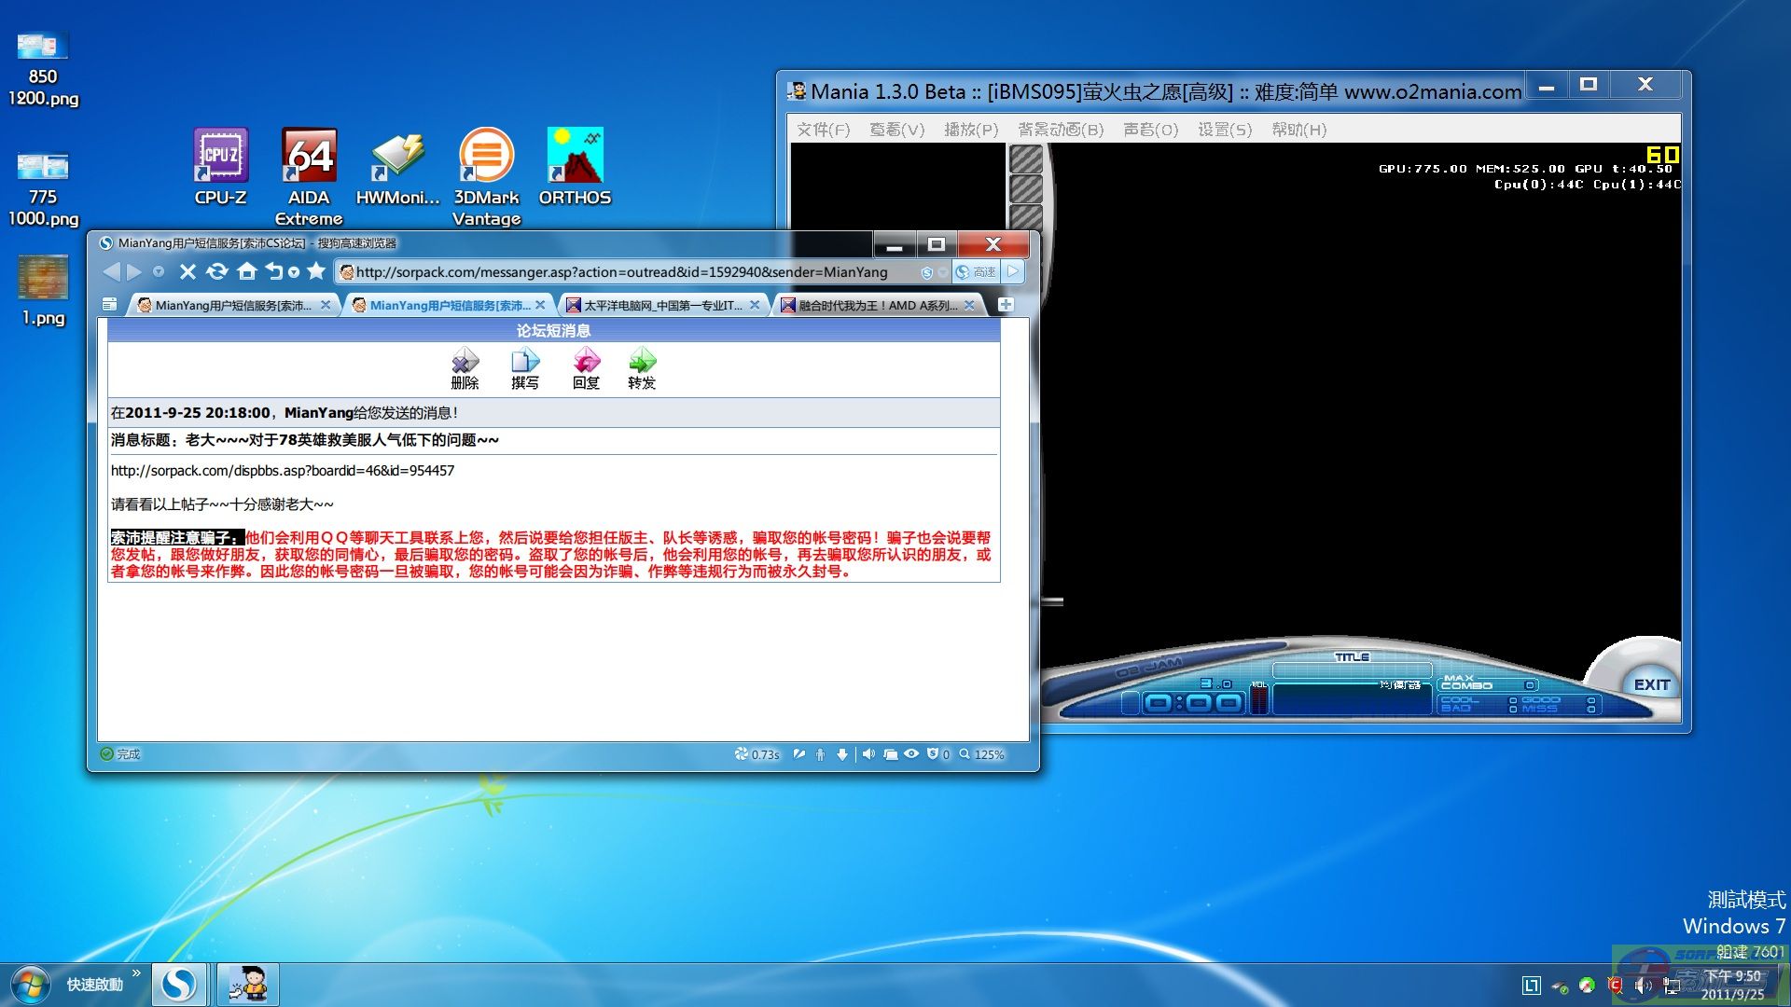
Task: Click the Favorites star icon
Action: click(x=316, y=271)
